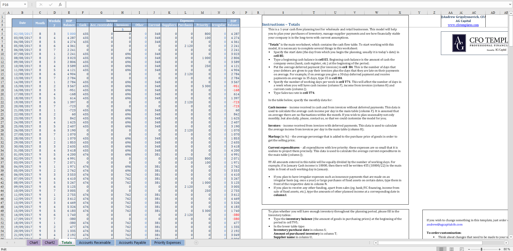Open the Priority Expenses sheet tab

(168, 243)
